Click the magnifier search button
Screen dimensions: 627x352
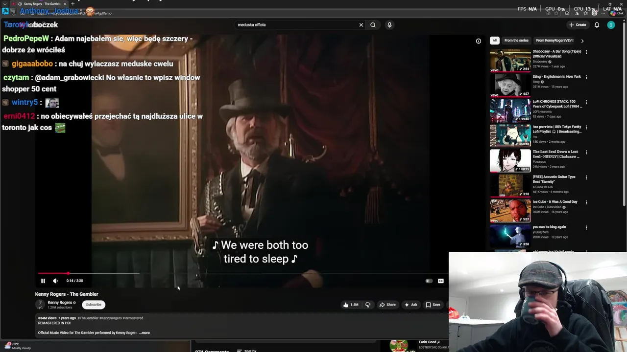click(373, 25)
